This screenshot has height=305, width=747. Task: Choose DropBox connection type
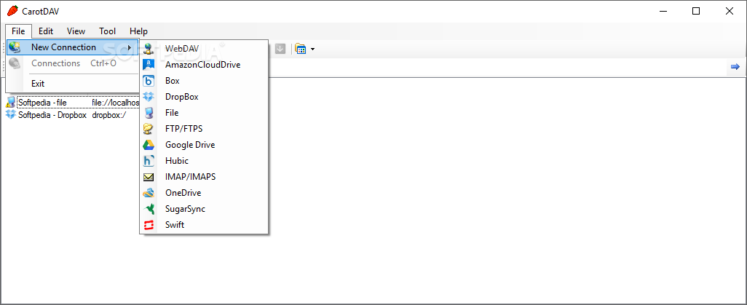(x=204, y=97)
